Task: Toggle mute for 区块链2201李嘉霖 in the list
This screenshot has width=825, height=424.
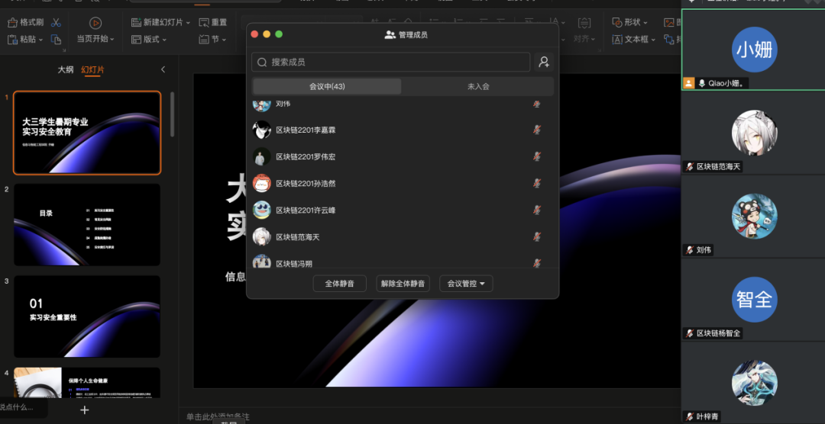Action: click(537, 130)
